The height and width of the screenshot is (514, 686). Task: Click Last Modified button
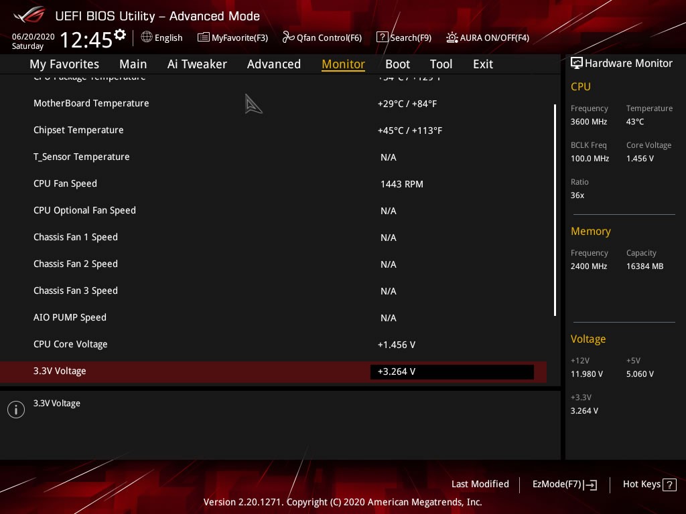[x=480, y=484]
